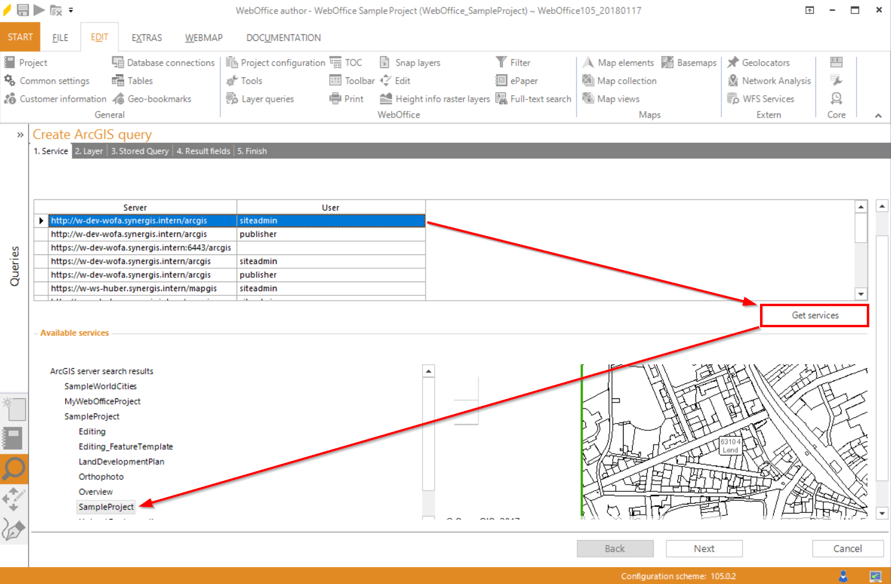Select the SampleProject service in the tree
Image resolution: width=891 pixels, height=584 pixels.
click(106, 507)
